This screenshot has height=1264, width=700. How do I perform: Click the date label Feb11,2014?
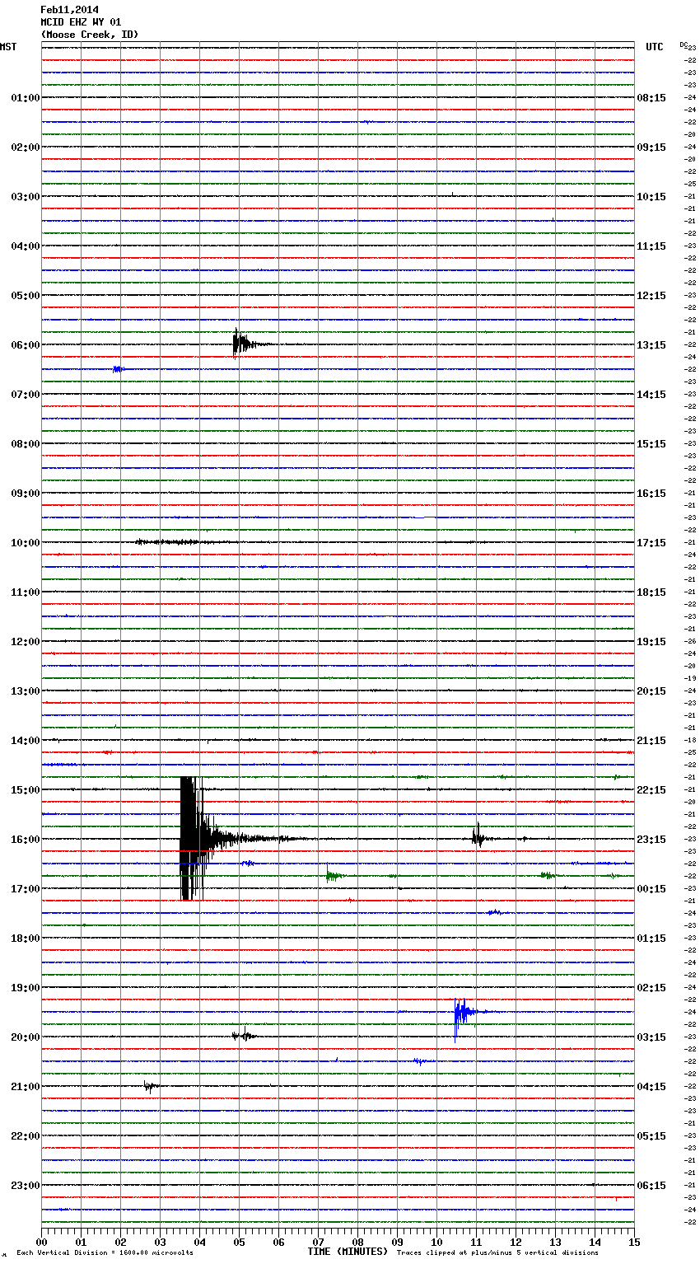69,10
